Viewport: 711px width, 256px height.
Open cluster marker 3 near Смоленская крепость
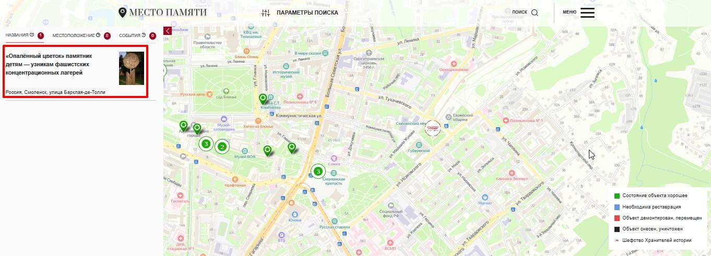click(318, 171)
